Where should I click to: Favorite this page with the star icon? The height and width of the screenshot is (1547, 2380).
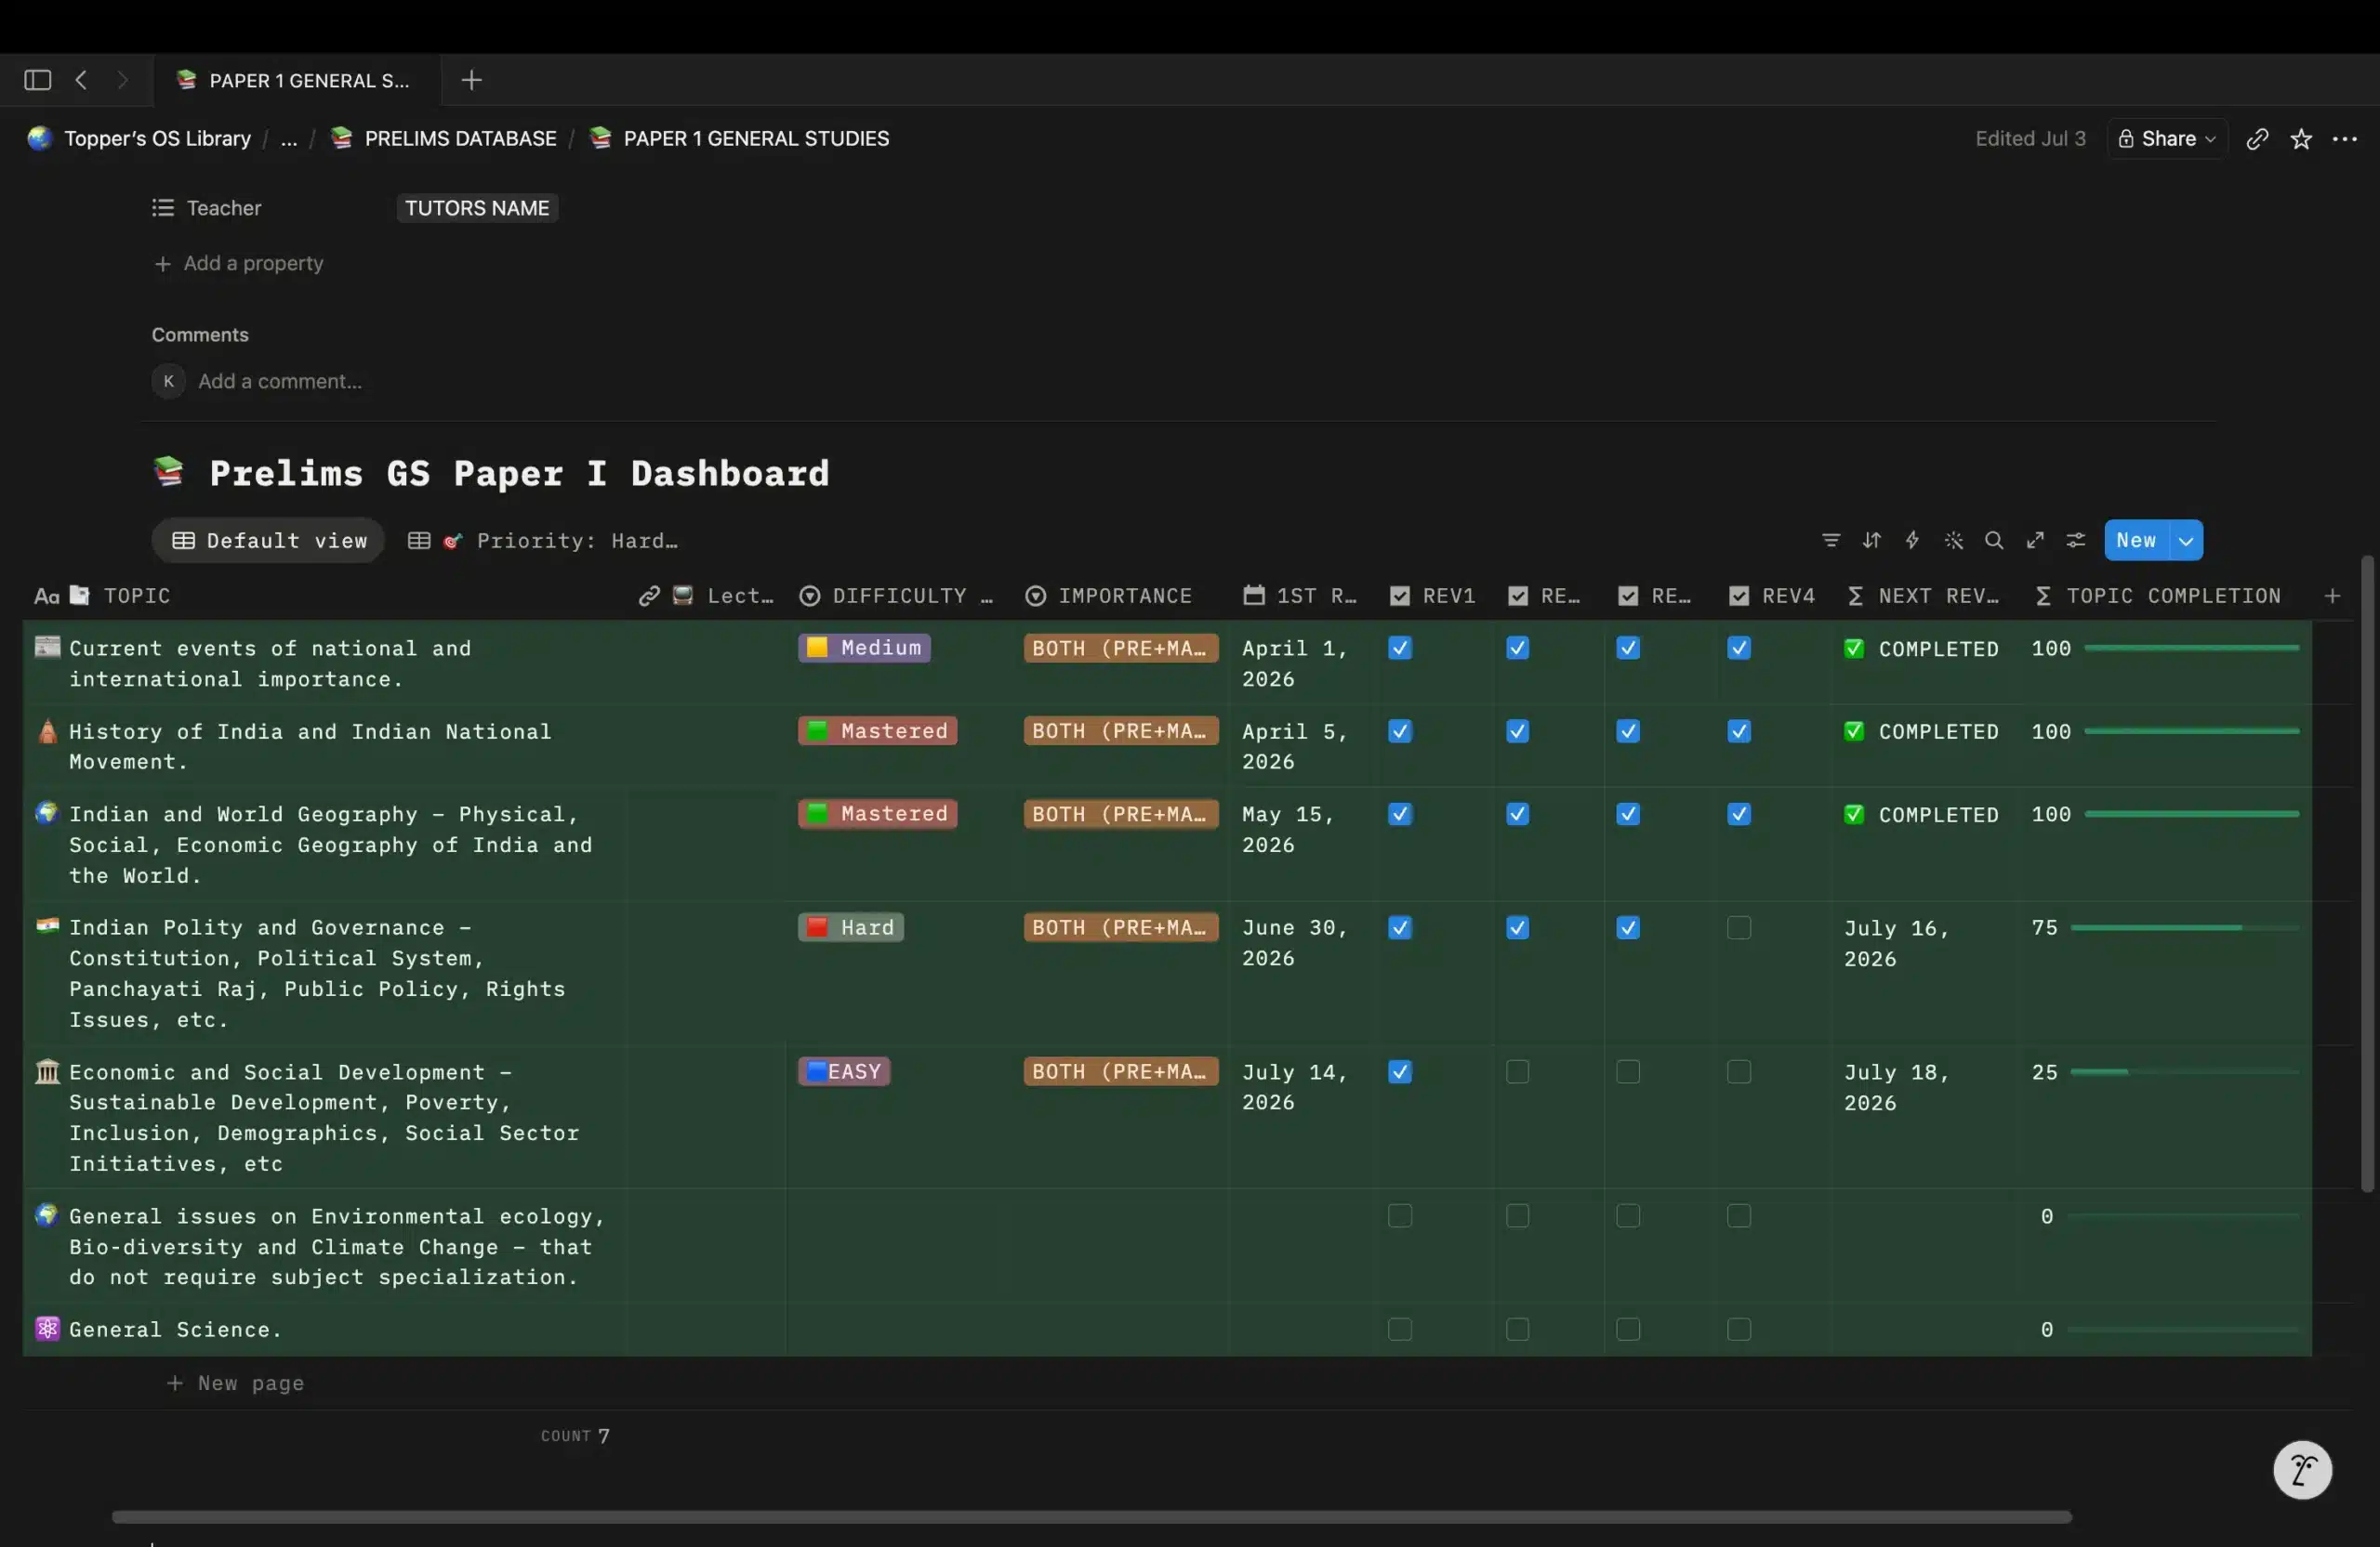tap(2301, 139)
